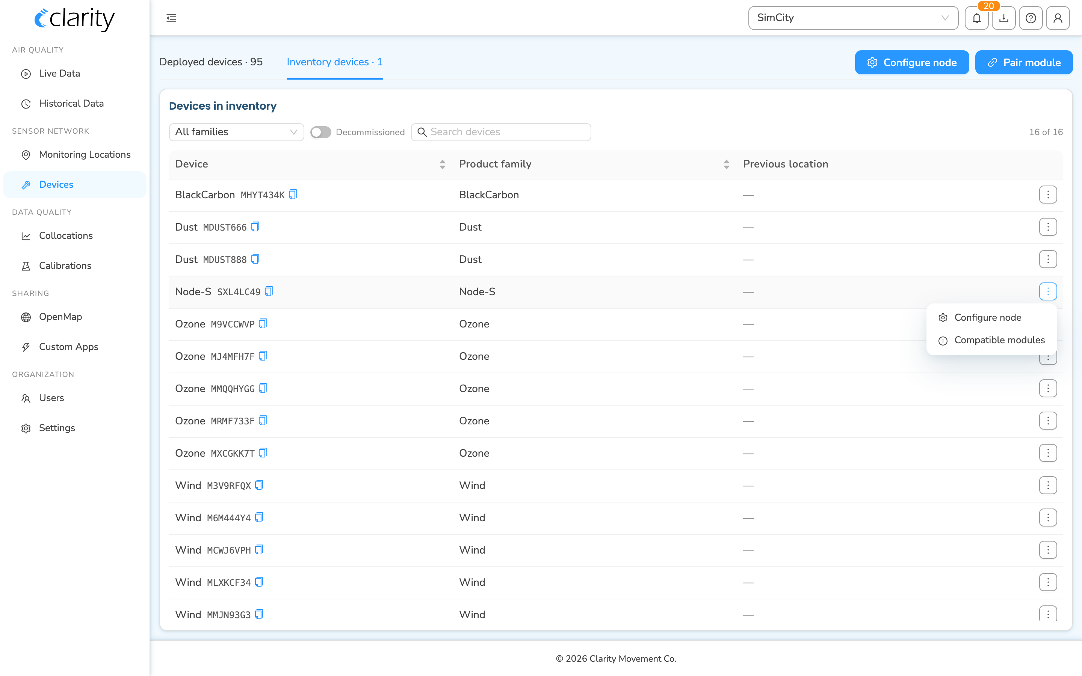
Task: Open actions menu for Wind M3V9RFQX row
Action: point(1048,485)
